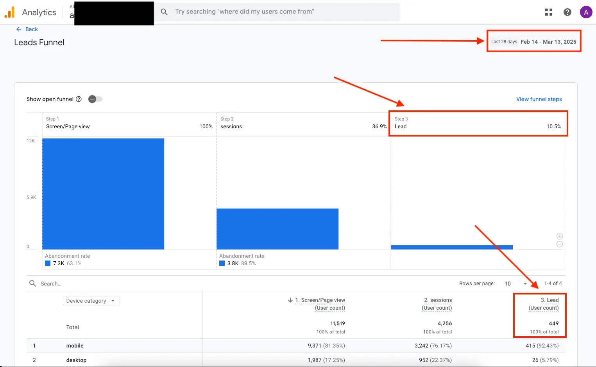This screenshot has width=596, height=367.
Task: Click the open funnel info help icon
Action: click(x=79, y=99)
